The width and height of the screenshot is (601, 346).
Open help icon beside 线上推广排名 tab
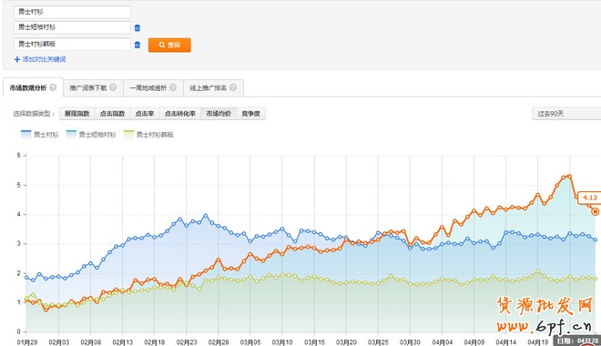coord(233,87)
